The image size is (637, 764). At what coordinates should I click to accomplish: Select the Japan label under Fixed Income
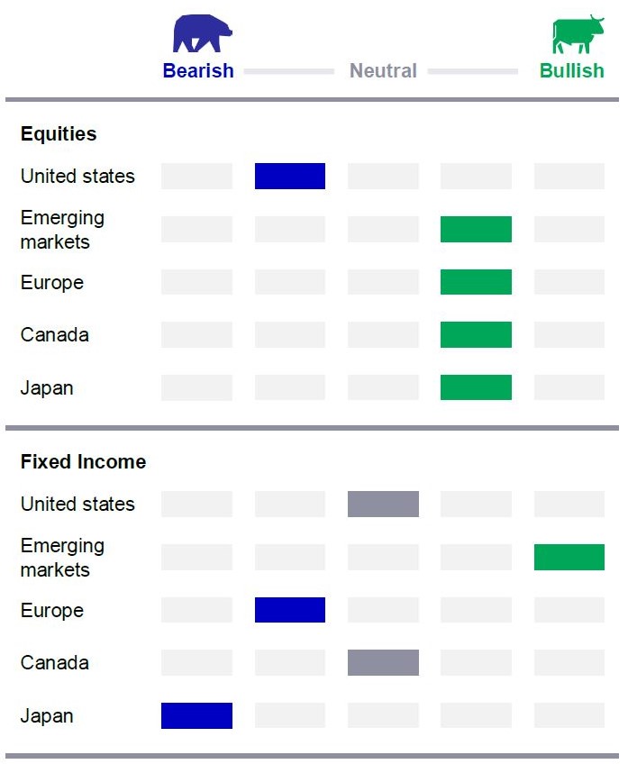[47, 716]
